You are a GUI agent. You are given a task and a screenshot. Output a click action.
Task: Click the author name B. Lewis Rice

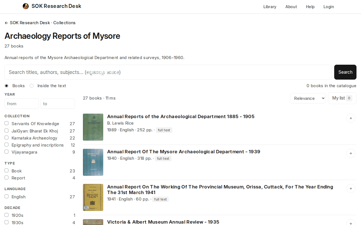pyautogui.click(x=120, y=123)
